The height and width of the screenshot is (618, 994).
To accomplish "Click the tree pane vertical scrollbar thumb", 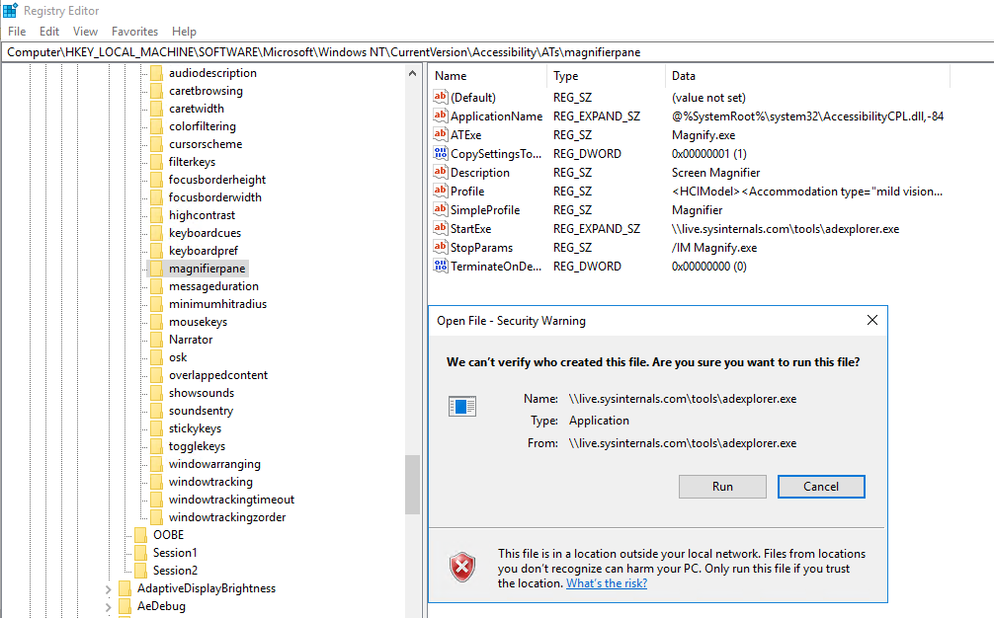I will coord(412,484).
